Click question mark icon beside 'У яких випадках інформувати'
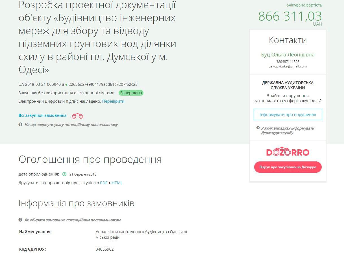Viewport: 344px width, 254px height. [x=258, y=128]
